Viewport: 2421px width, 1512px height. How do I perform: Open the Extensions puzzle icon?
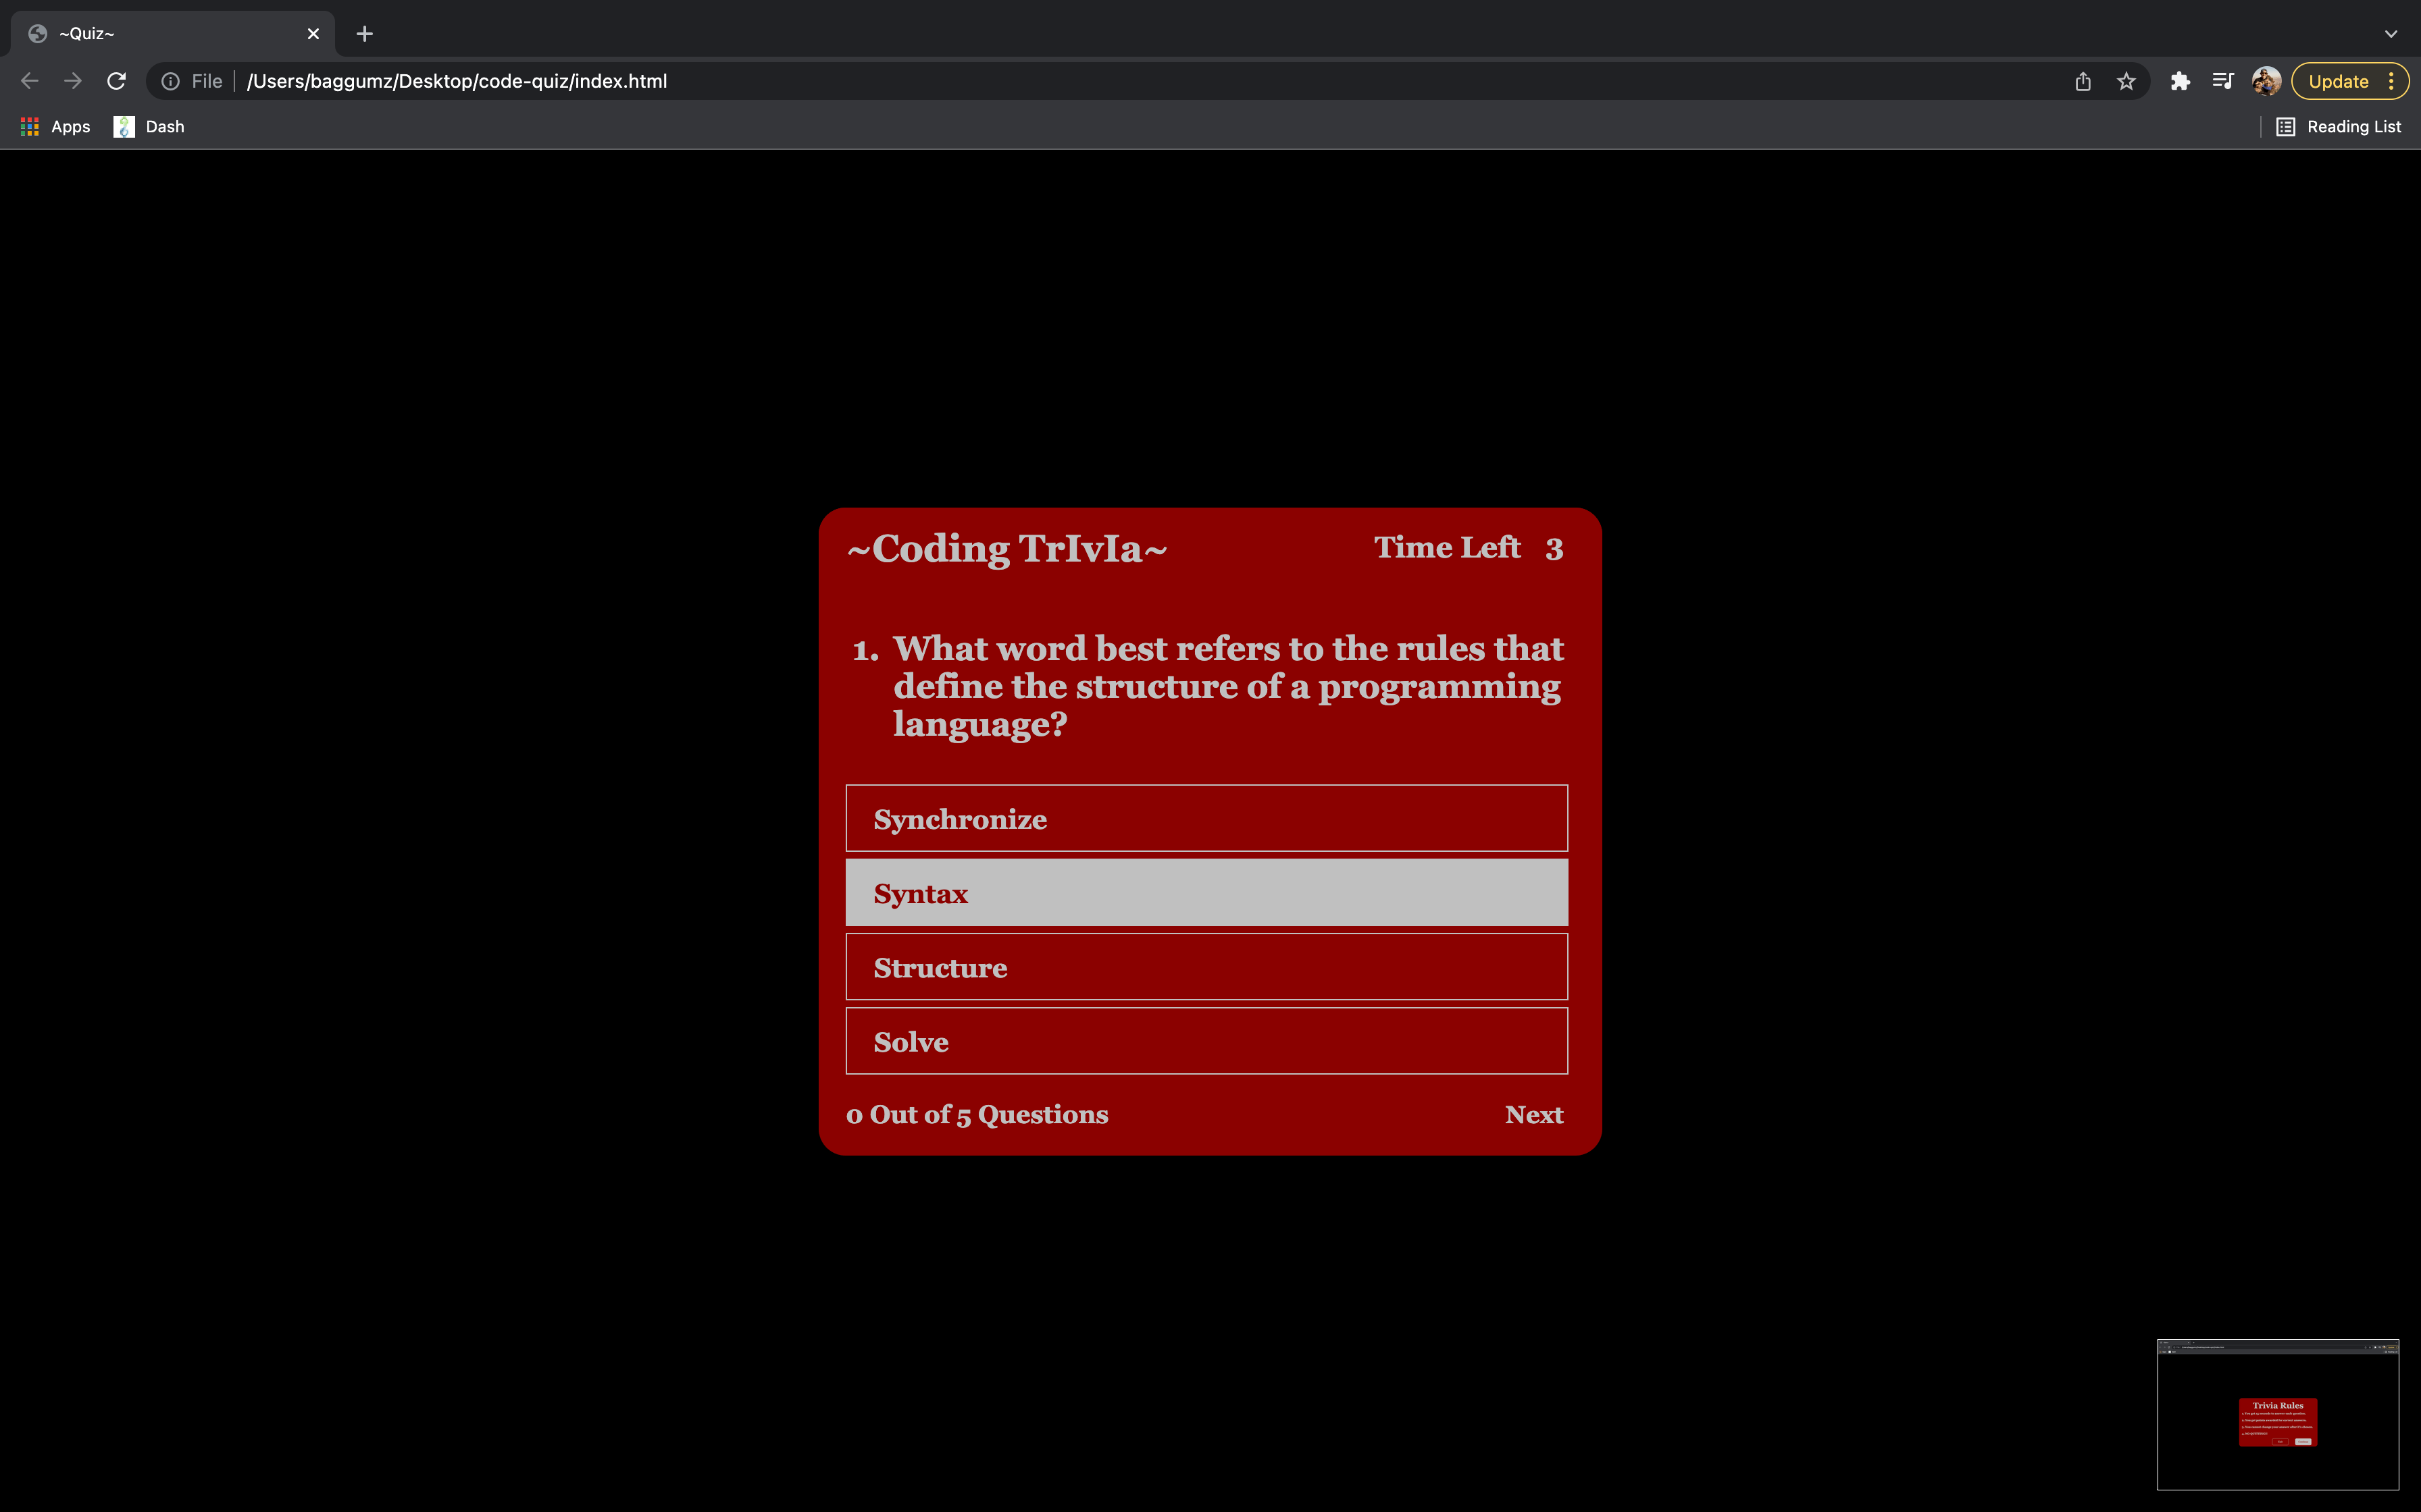pos(2180,81)
